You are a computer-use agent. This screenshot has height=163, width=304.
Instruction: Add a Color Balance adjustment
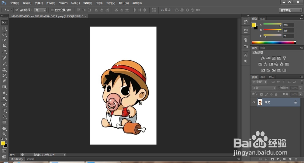266,64
